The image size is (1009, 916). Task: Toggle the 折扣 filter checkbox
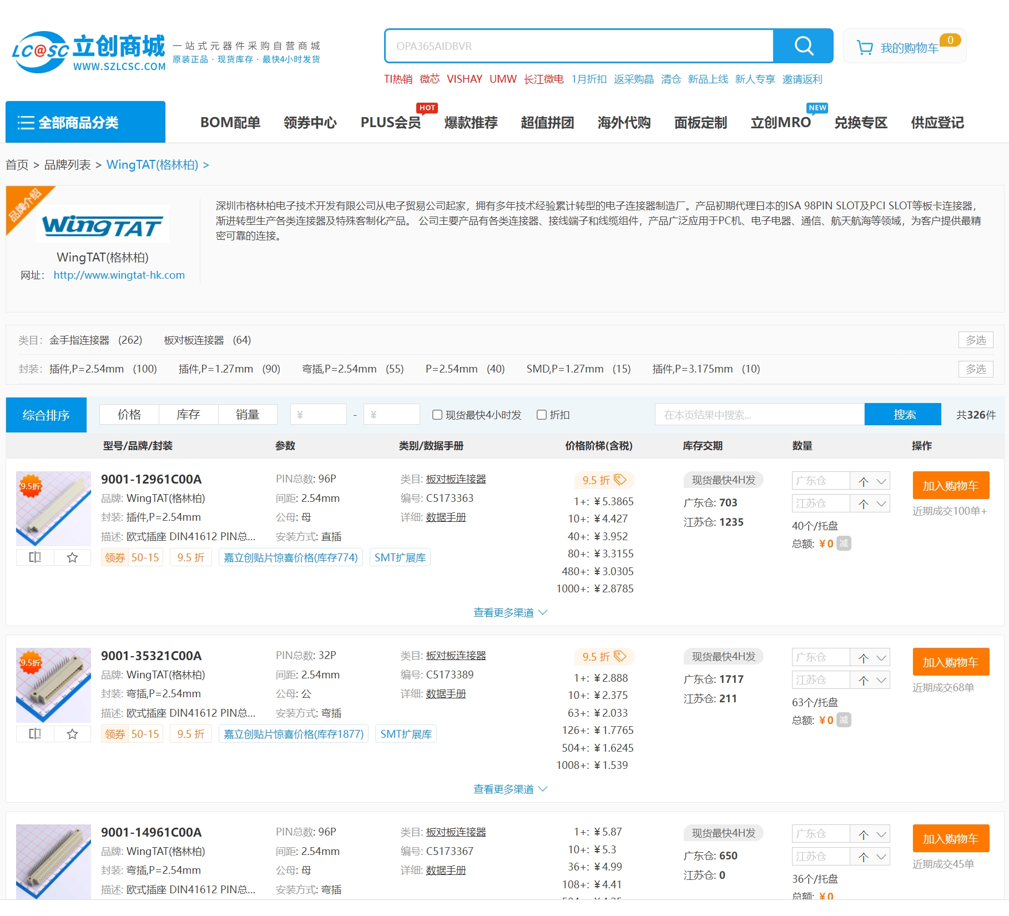click(542, 415)
